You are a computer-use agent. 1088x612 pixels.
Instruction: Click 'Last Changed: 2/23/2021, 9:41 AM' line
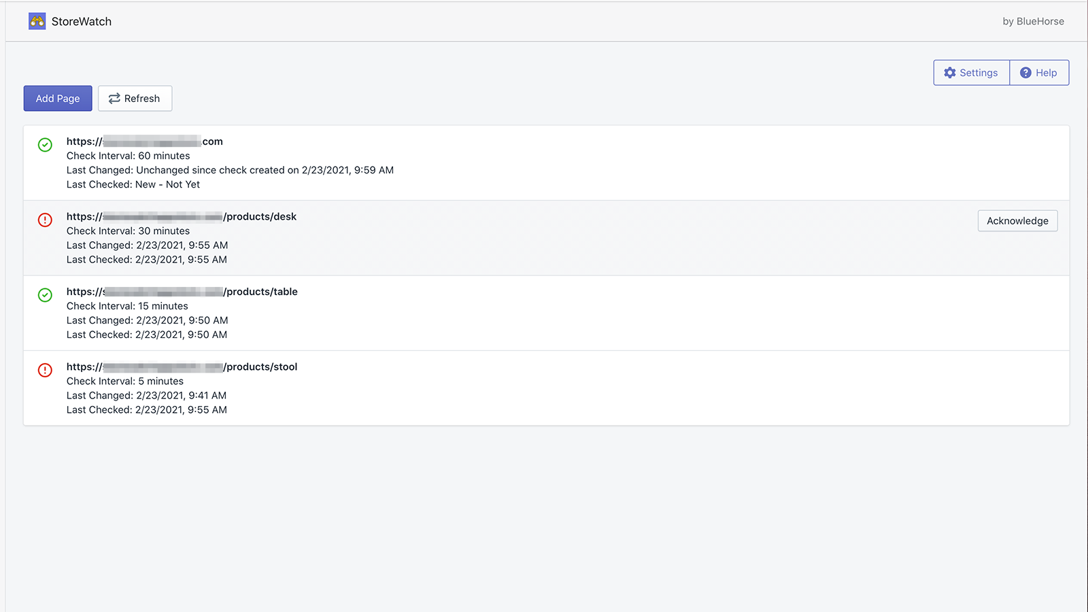147,396
